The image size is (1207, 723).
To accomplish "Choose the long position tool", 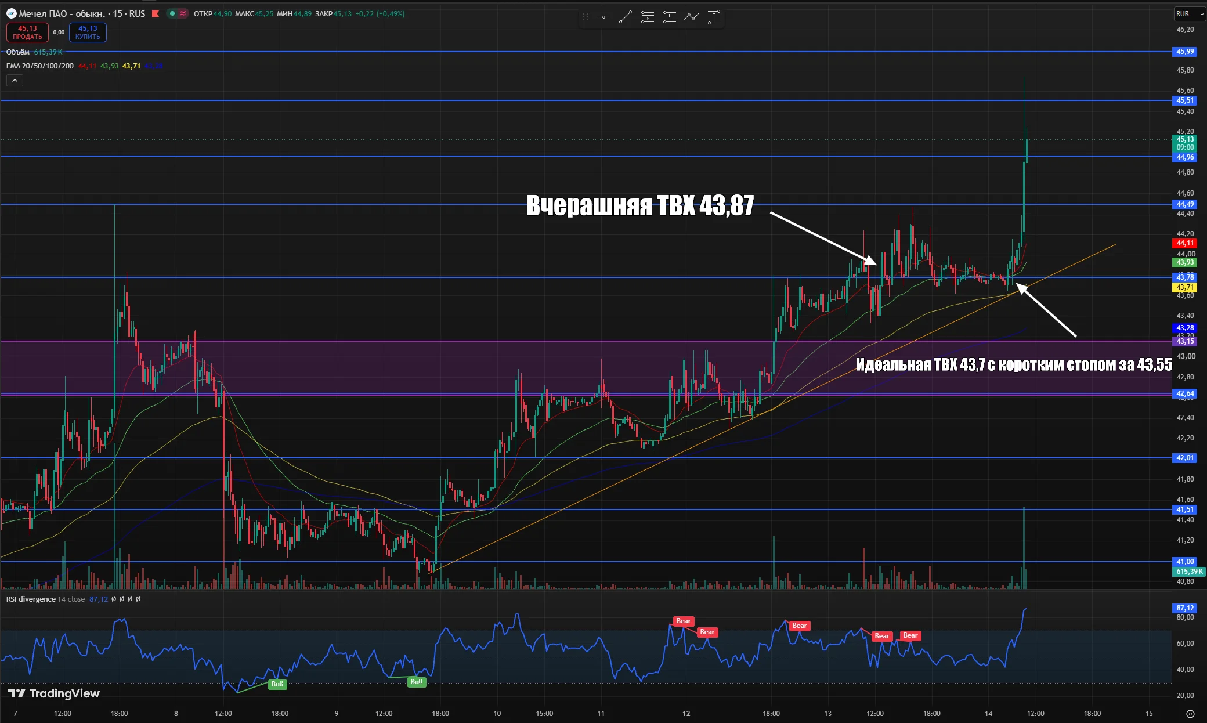I will click(670, 17).
